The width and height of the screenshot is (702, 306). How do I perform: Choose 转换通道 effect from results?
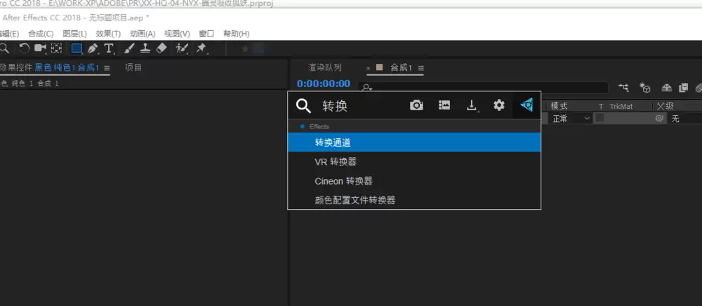(414, 142)
